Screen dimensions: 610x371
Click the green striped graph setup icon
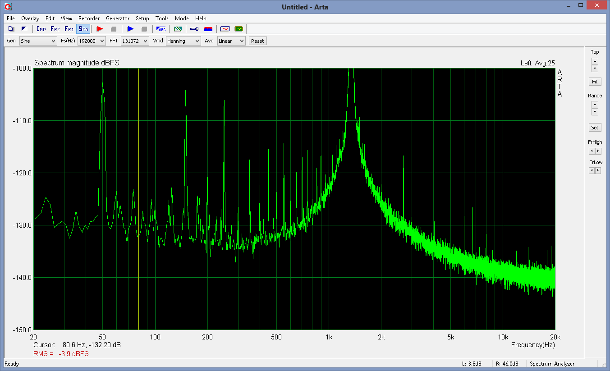coord(178,29)
